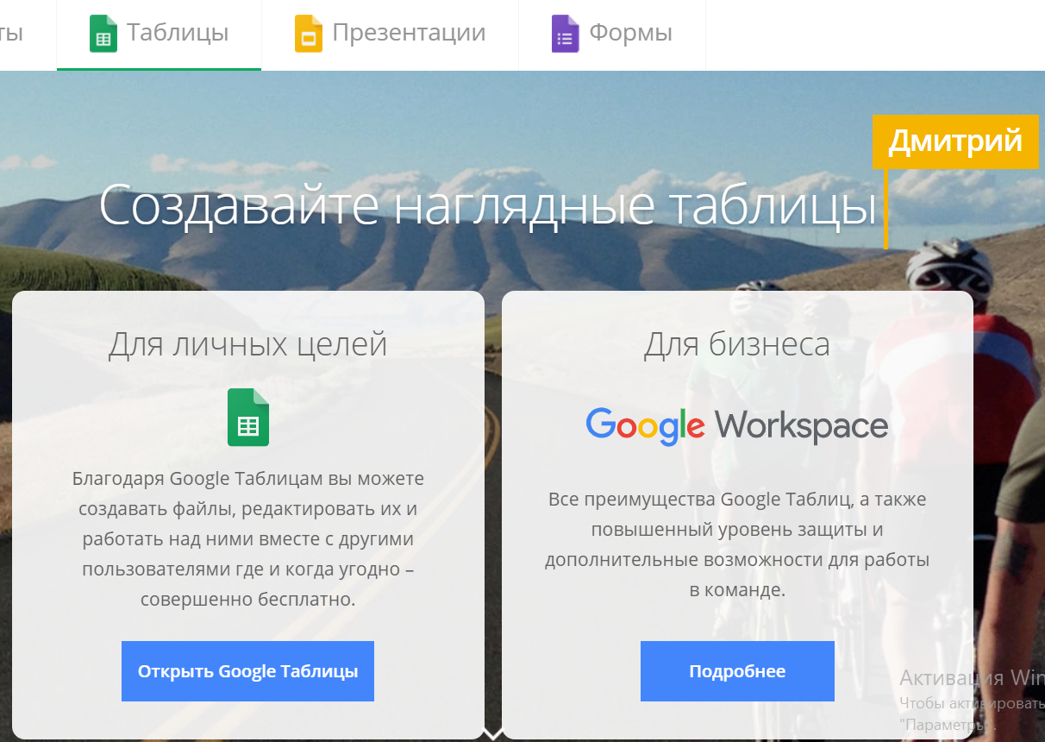1045x742 pixels.
Task: Click the Создавайте наглядные таблицы heading
Action: [488, 205]
